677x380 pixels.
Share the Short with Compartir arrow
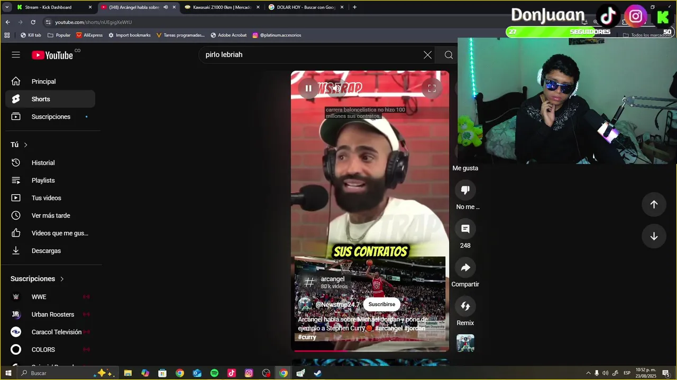tap(465, 267)
